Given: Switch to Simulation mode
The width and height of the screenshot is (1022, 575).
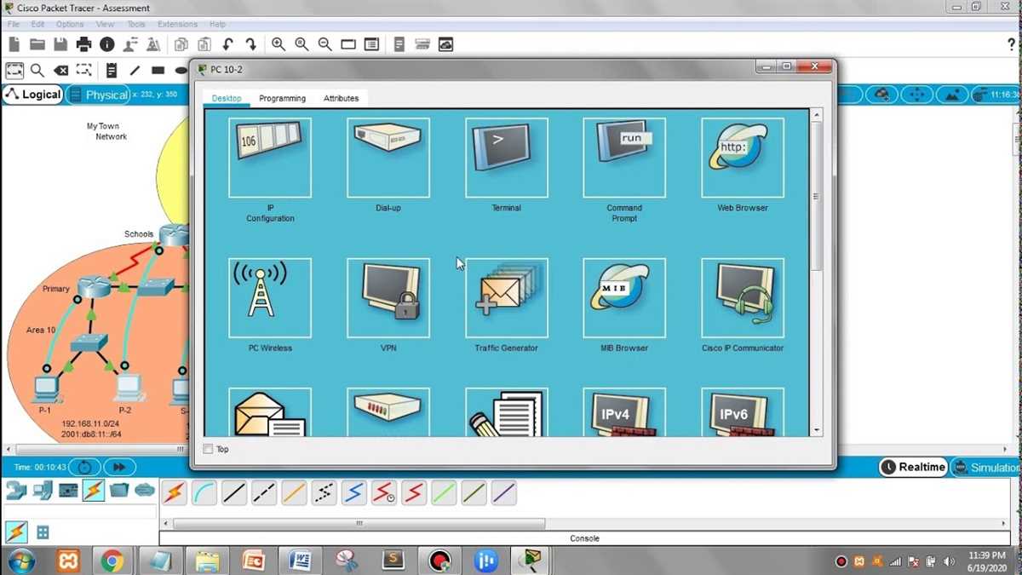Looking at the screenshot, I should 985,467.
